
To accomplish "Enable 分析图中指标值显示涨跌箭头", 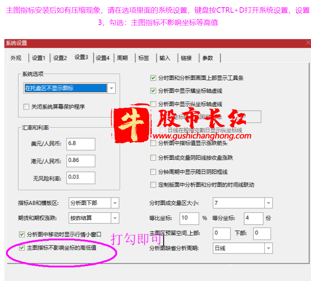I will (153, 143).
